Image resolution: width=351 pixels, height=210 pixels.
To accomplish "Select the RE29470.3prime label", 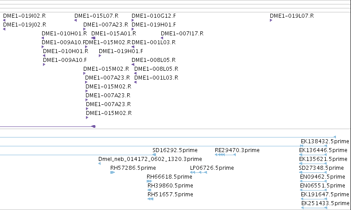I will [237, 150].
